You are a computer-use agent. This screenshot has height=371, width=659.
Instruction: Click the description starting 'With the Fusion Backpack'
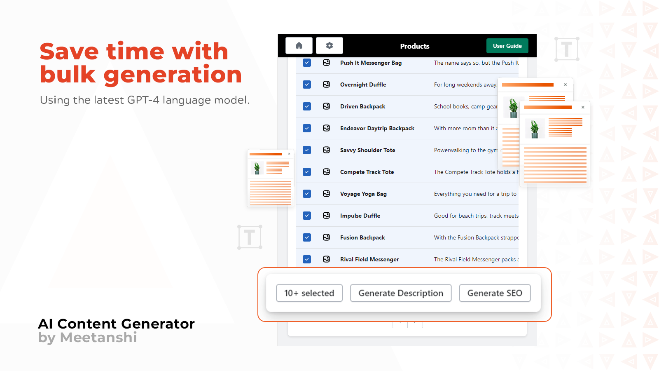tap(476, 237)
